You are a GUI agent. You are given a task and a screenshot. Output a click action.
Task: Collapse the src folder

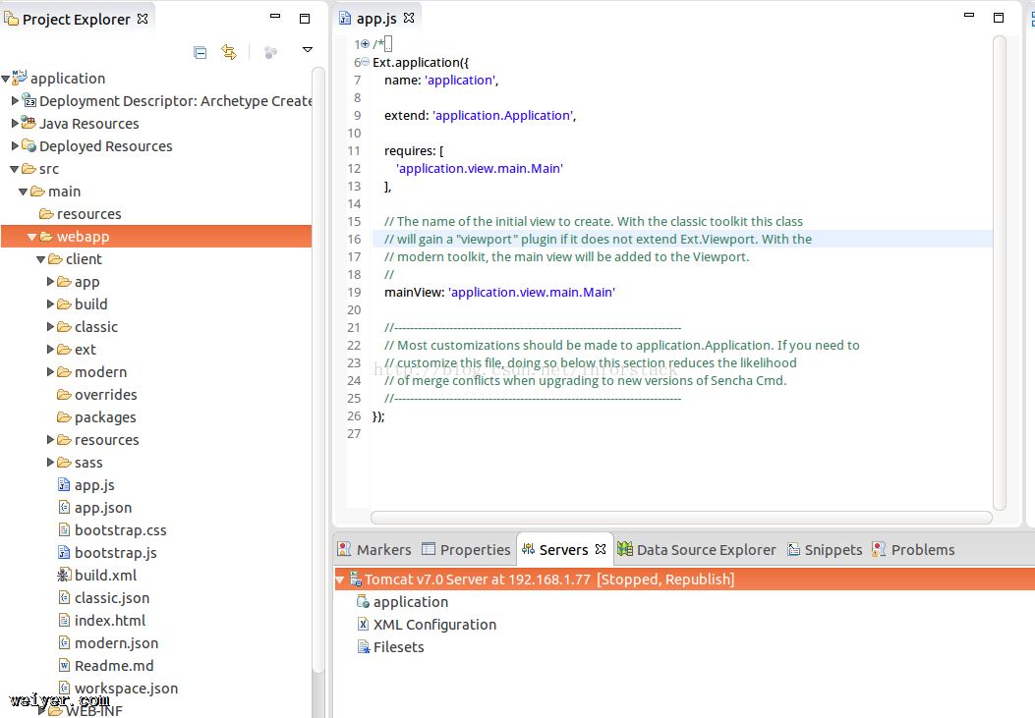click(x=15, y=170)
